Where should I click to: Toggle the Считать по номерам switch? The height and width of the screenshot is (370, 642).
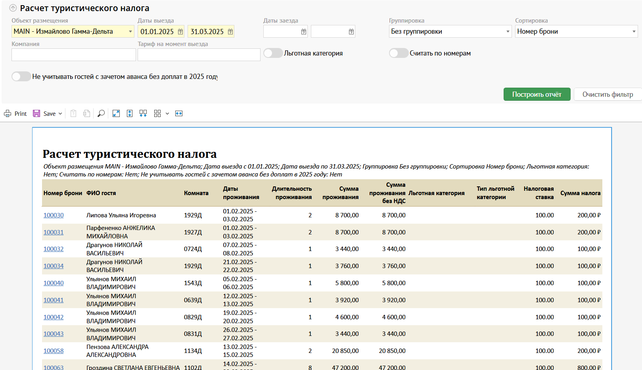tap(399, 53)
